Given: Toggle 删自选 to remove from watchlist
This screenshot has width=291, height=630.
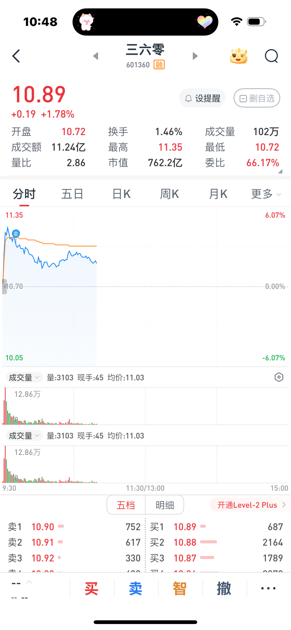Looking at the screenshot, I should (257, 98).
